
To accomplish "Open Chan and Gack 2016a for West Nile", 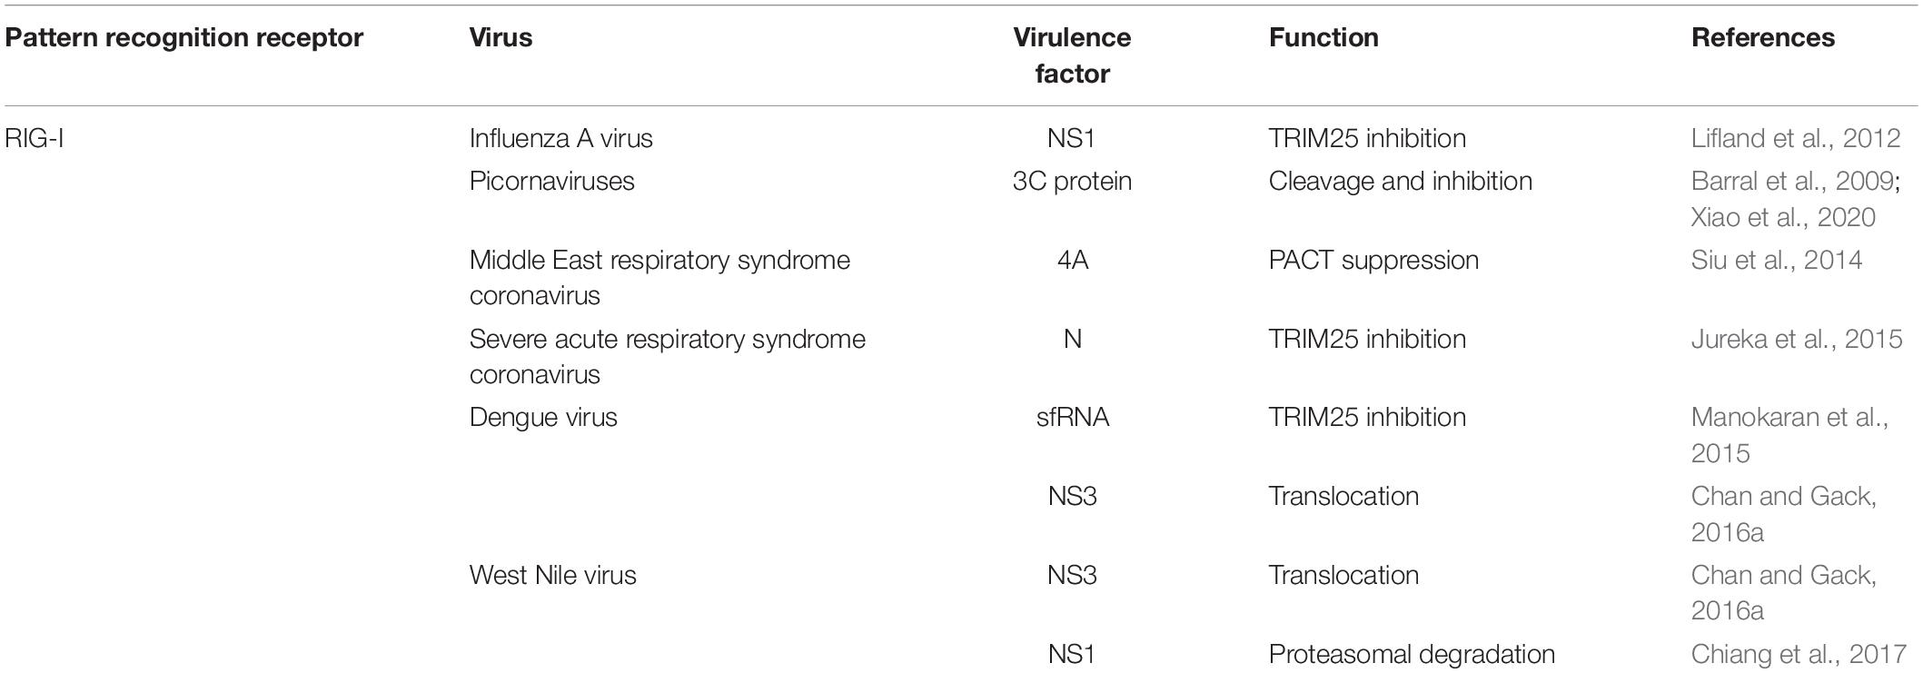I will pos(1783,593).
